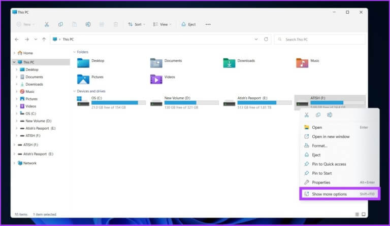Open the See more ellipsis menu

208,24
